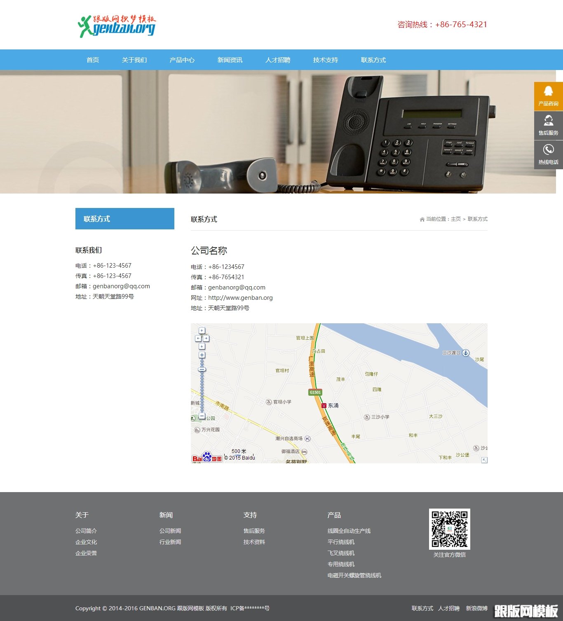Open 关于我们 in navigation bar

[x=134, y=60]
